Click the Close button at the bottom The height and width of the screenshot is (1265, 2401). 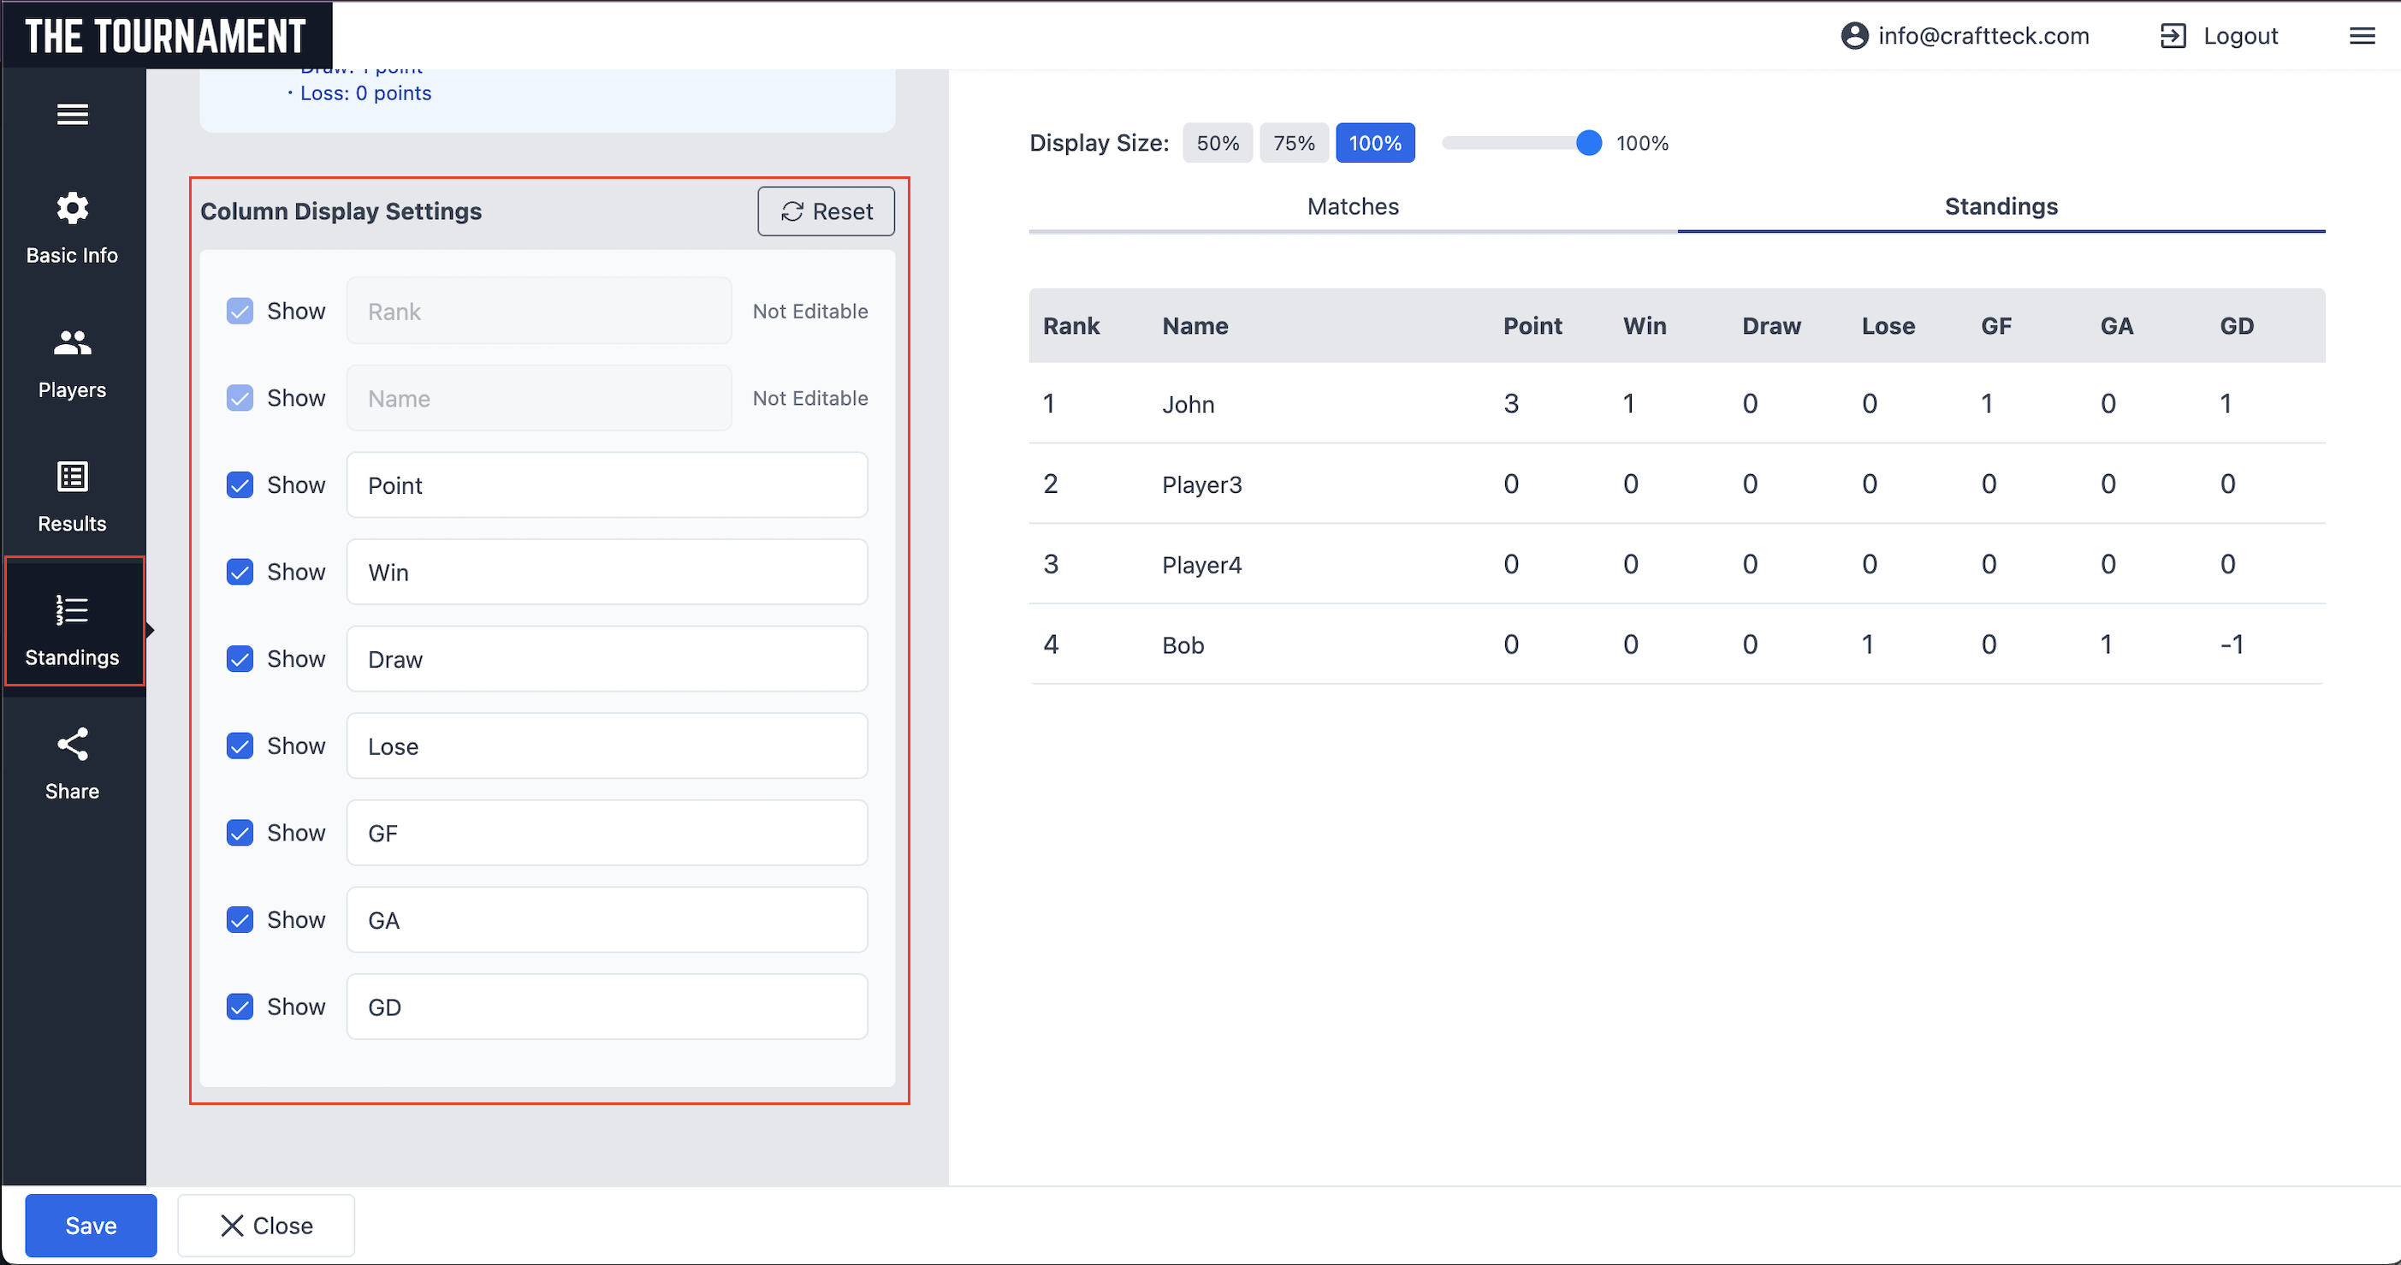[265, 1225]
